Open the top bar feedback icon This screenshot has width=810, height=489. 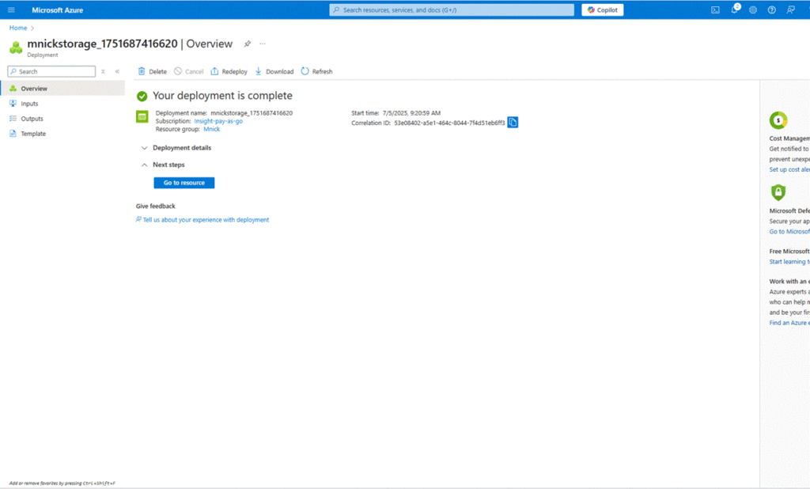click(x=791, y=10)
